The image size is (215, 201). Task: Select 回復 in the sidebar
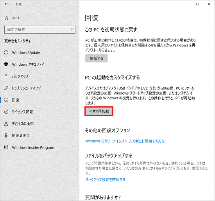(15, 100)
